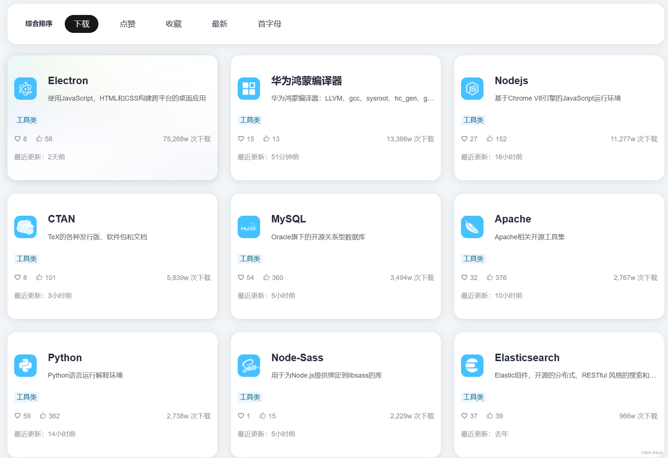Click the Apache相关开源工具集 description
Viewport: 668px width, 458px height.
(x=530, y=237)
